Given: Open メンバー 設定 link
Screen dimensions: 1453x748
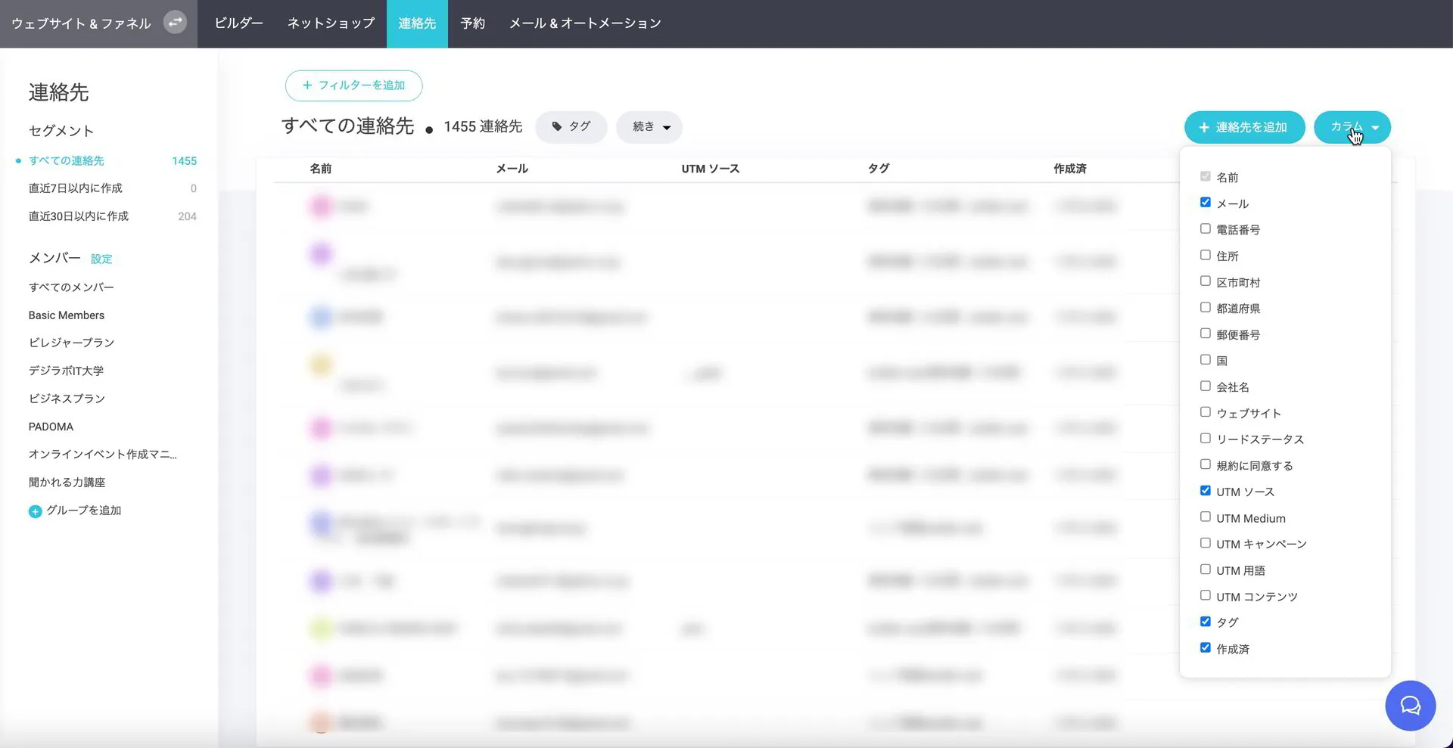Looking at the screenshot, I should coord(101,259).
